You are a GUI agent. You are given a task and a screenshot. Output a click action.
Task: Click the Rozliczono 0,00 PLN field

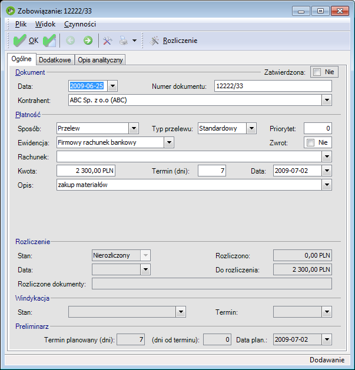[x=303, y=255]
